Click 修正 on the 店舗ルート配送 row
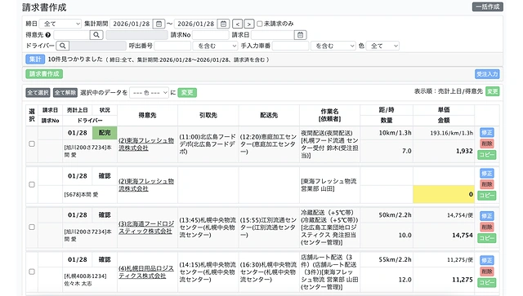This screenshot has width=523, height=296. (487, 260)
